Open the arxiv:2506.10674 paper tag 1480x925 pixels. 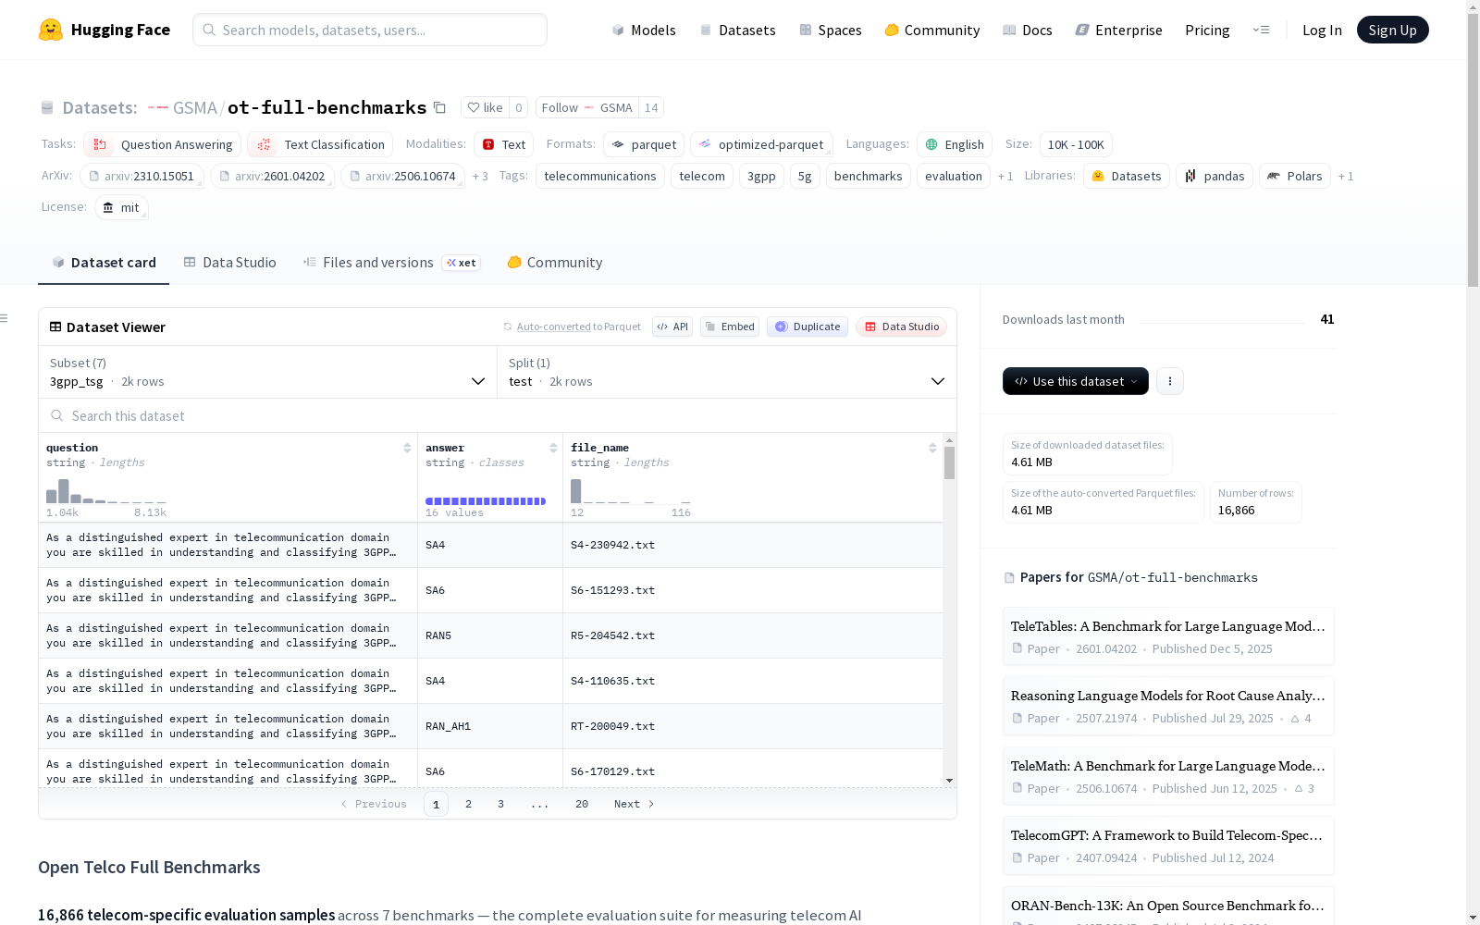402,176
